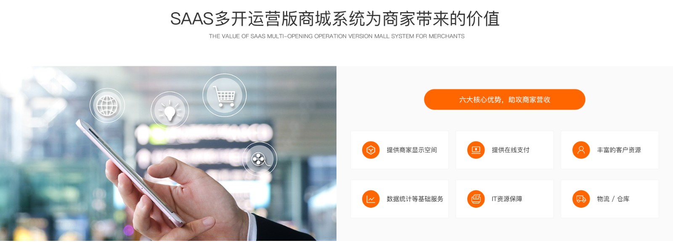673x243 pixels.
Task: Click the shopping cart icon on photo
Action: (x=225, y=96)
